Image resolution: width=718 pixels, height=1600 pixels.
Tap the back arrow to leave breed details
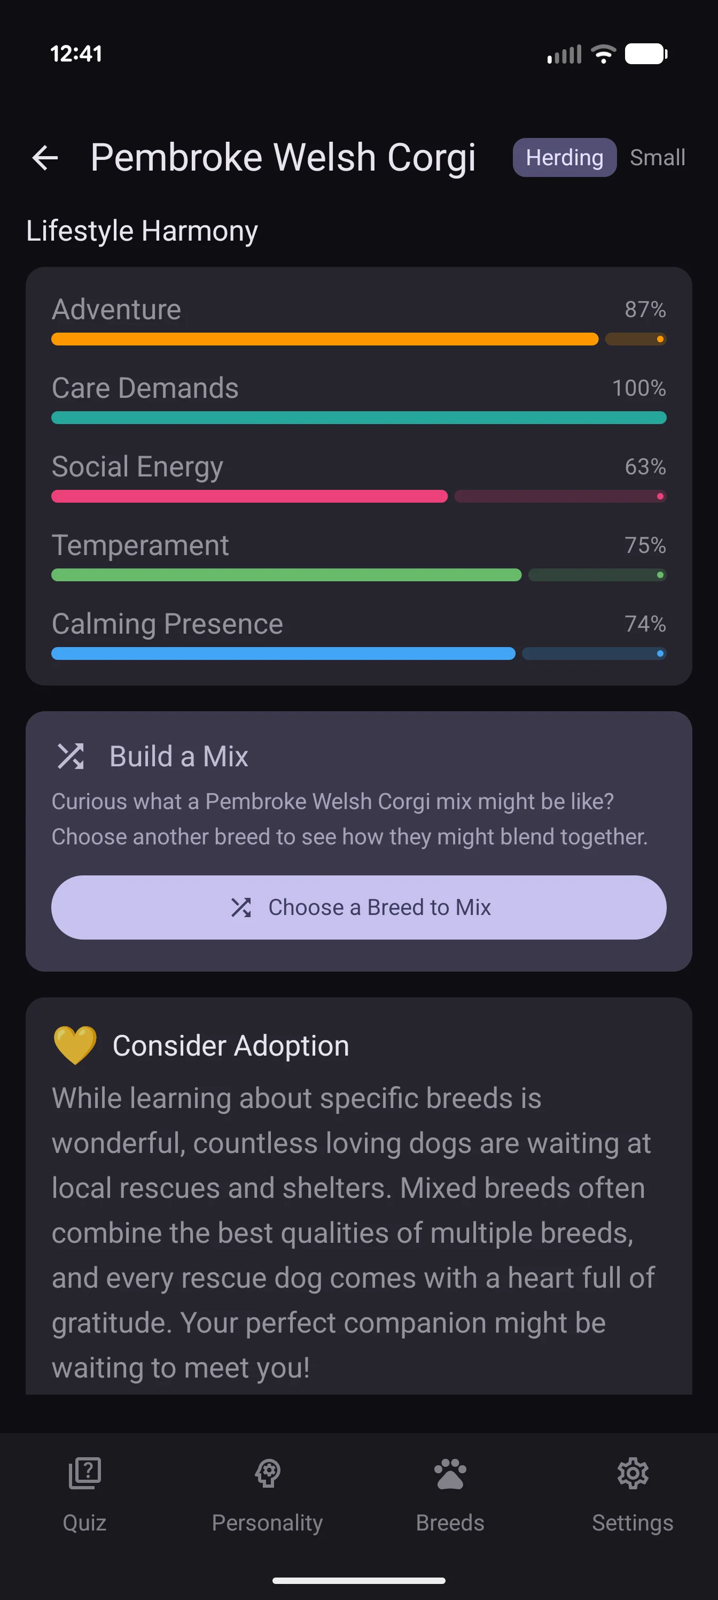[x=45, y=157]
